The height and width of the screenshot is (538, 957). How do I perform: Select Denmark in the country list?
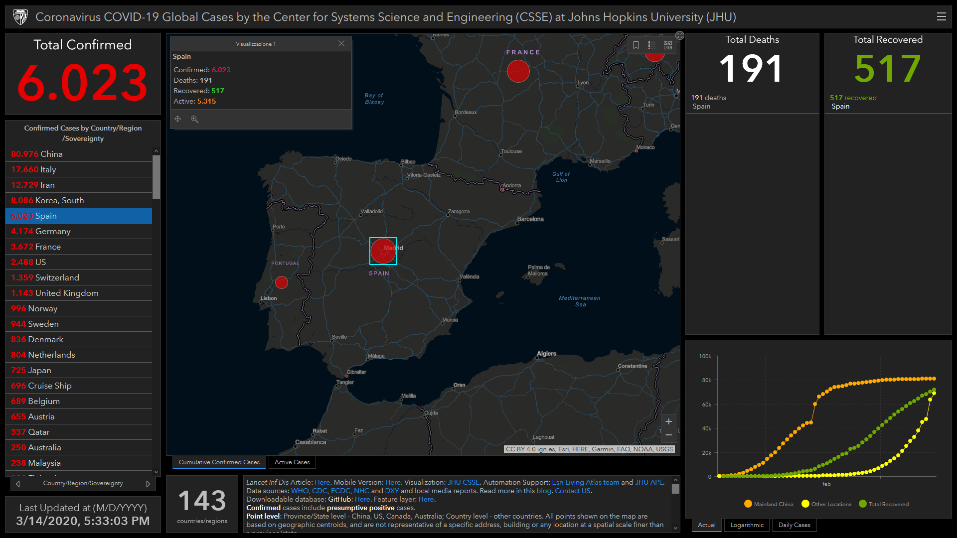pos(79,339)
